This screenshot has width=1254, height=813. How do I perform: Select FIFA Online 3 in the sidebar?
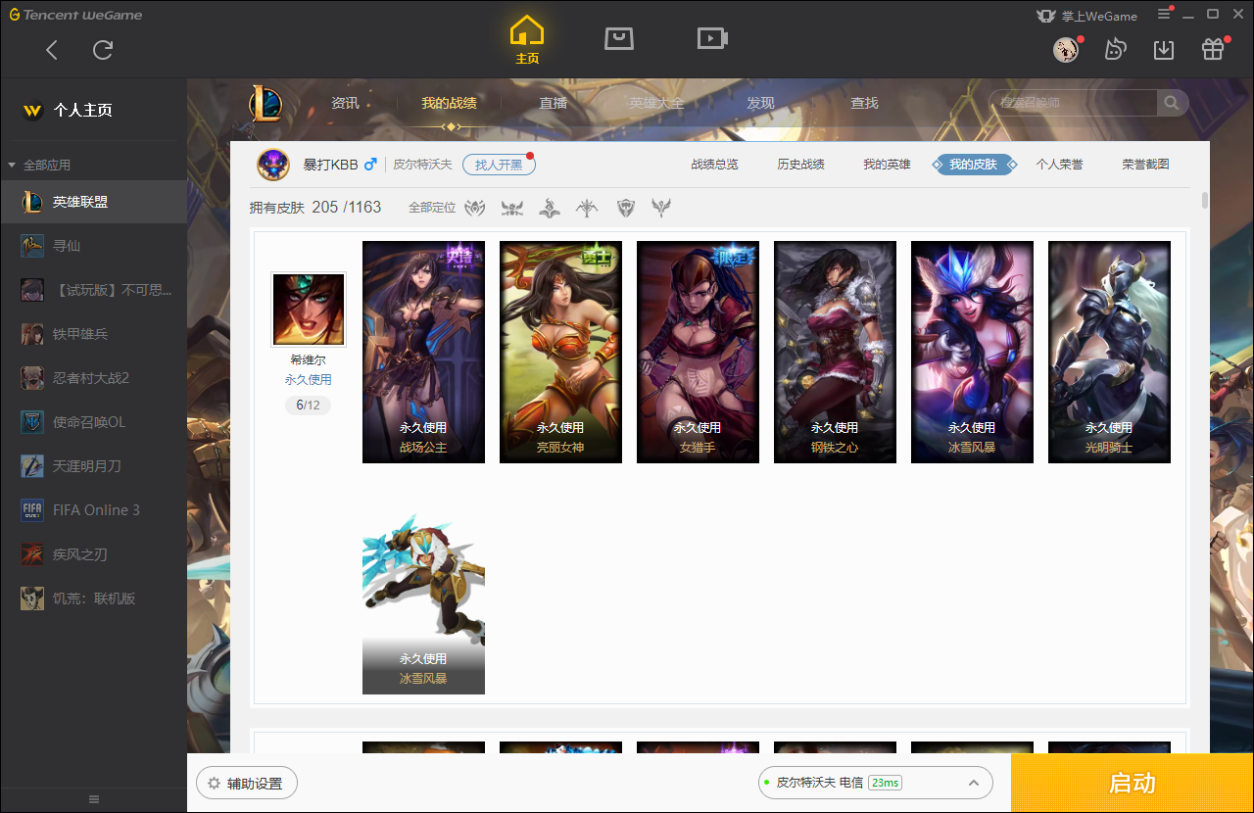[93, 510]
